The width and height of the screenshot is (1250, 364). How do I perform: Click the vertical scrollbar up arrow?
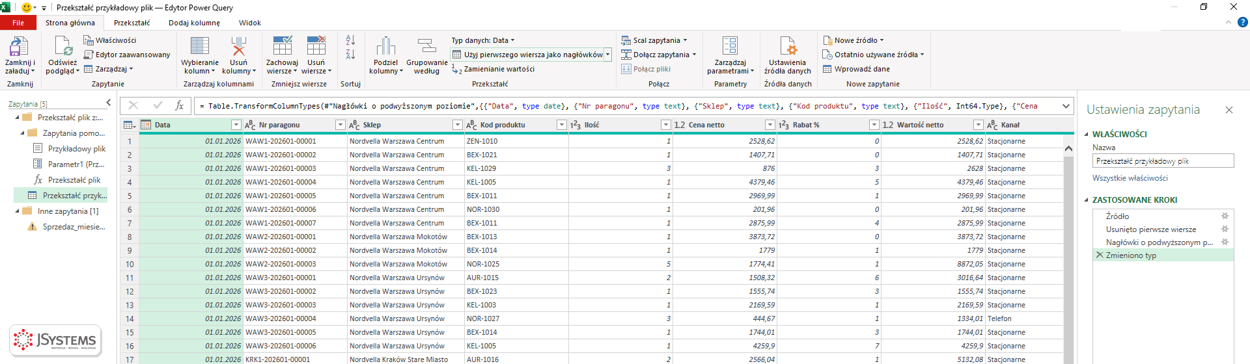[1068, 148]
